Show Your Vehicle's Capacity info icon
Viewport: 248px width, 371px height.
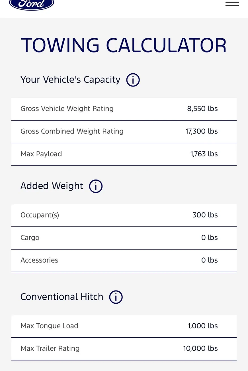[x=133, y=80]
